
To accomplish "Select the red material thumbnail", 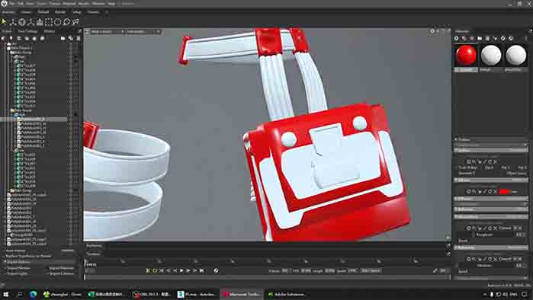I will (x=466, y=55).
